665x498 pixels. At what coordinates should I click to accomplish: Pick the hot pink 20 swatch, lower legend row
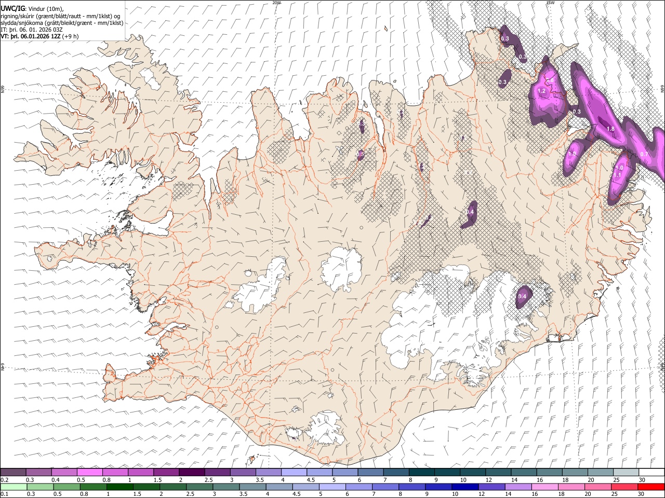coord(598,487)
